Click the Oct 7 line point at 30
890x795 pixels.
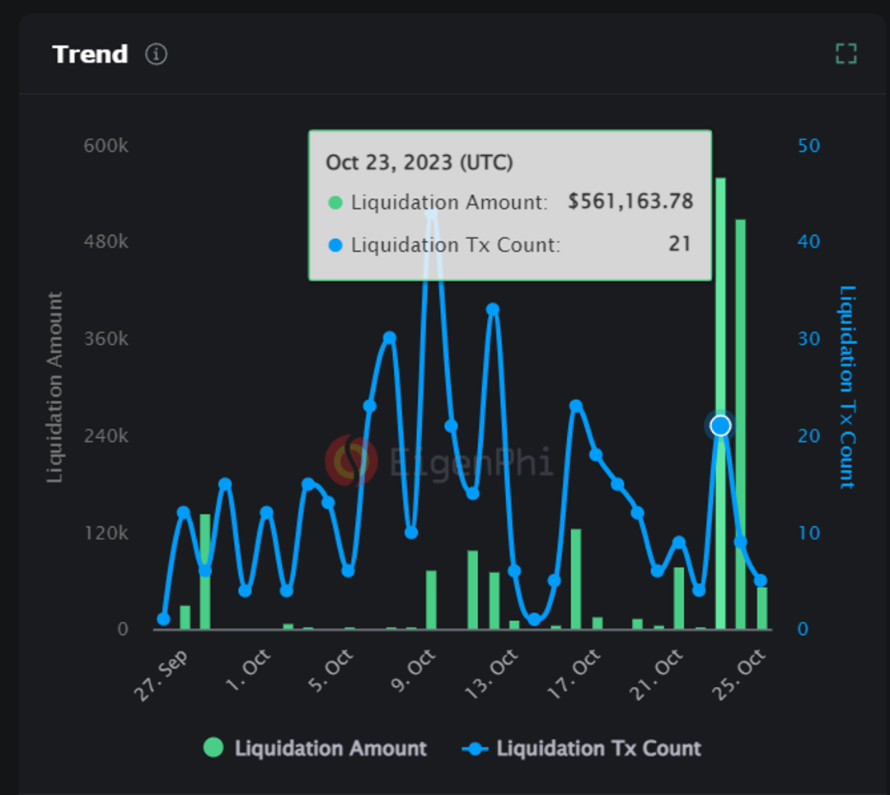point(390,338)
